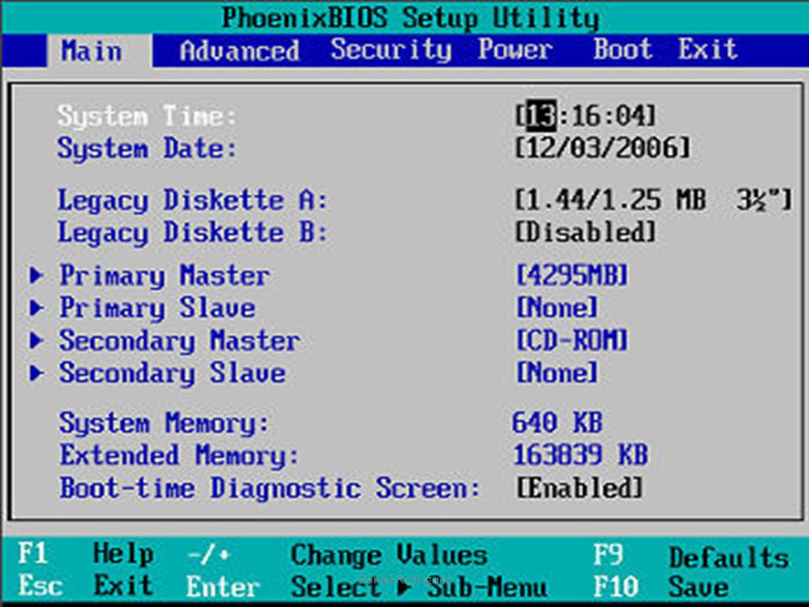
Task: Click the Extended Memory label
Action: point(179,456)
